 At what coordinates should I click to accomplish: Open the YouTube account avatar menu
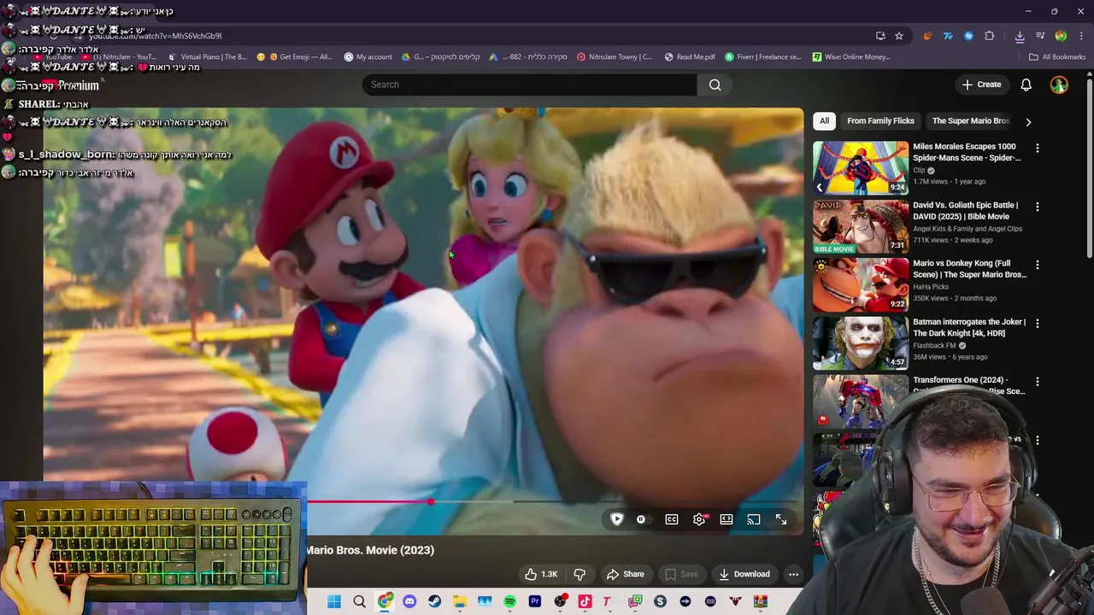(x=1059, y=85)
